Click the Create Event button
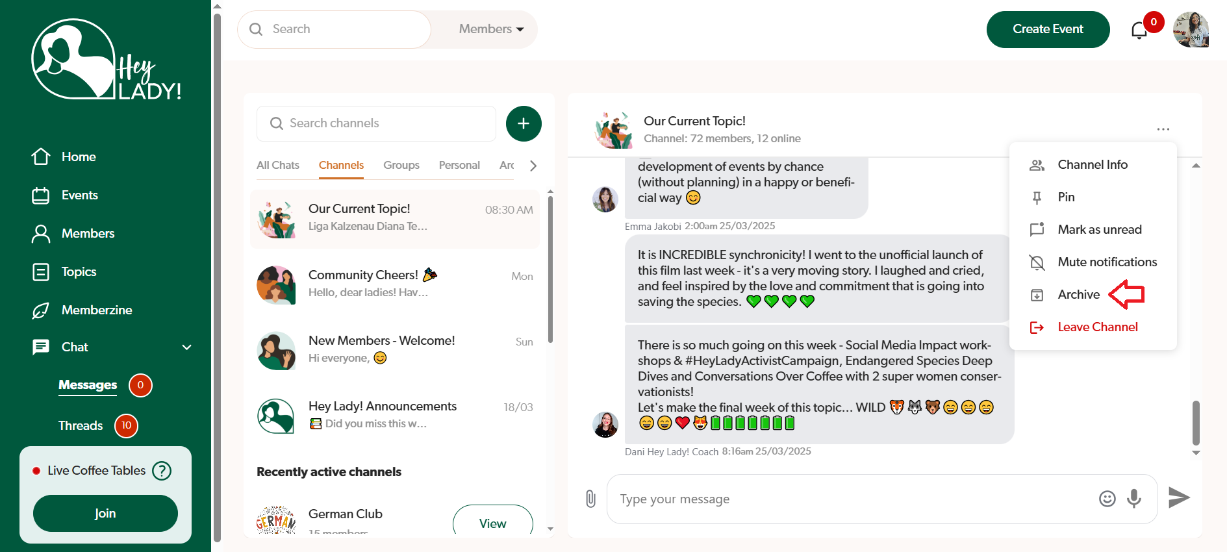This screenshot has height=552, width=1227. pyautogui.click(x=1048, y=29)
